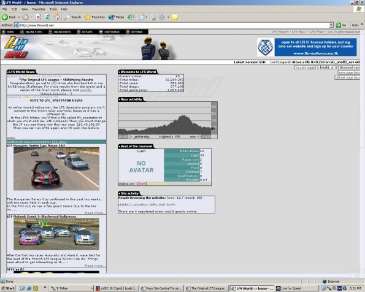Click the Start button on taskbar

coord(8,288)
